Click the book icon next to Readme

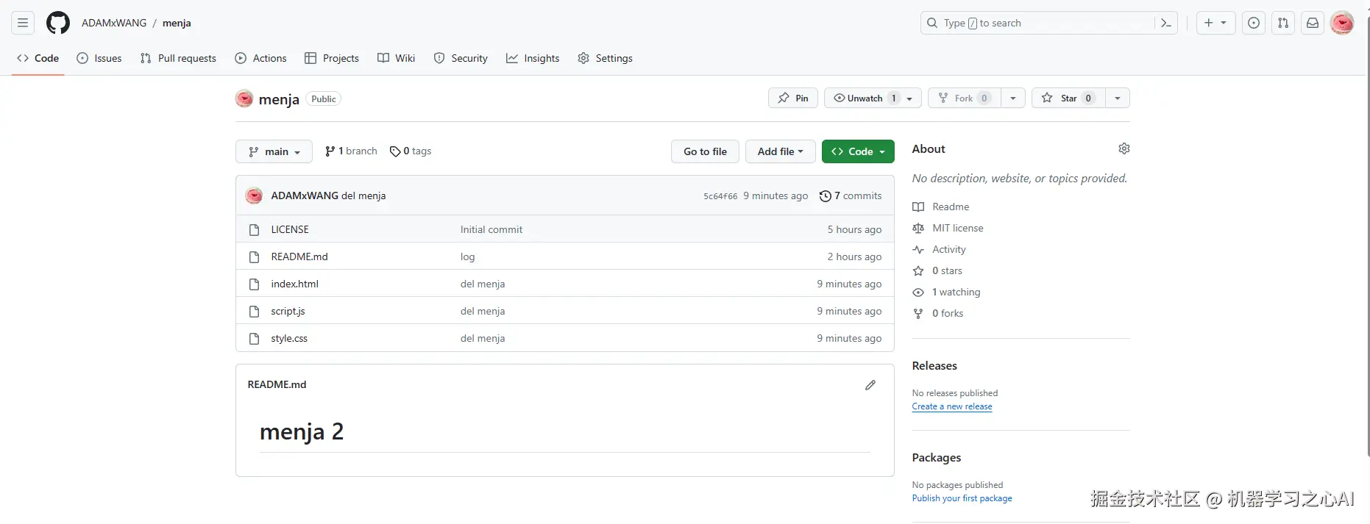918,207
